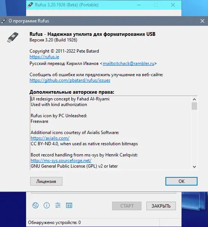
Task: Open the https://axialis.com/ link
Action: [50, 138]
